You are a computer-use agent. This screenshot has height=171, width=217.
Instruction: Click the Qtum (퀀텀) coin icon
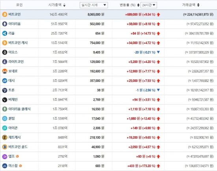click(5, 118)
